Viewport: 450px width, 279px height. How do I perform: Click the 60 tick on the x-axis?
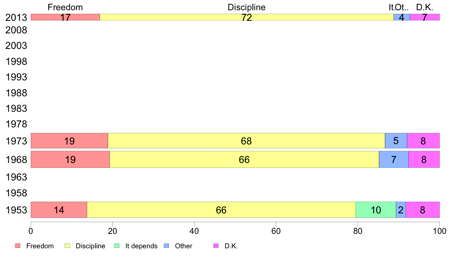pos(276,231)
